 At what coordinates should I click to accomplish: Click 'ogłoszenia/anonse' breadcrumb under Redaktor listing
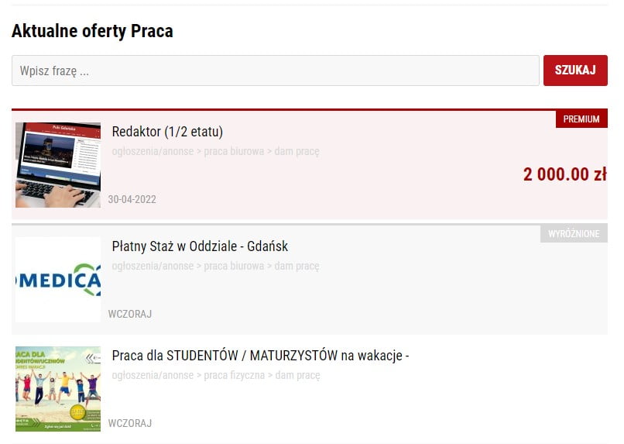[x=153, y=151]
